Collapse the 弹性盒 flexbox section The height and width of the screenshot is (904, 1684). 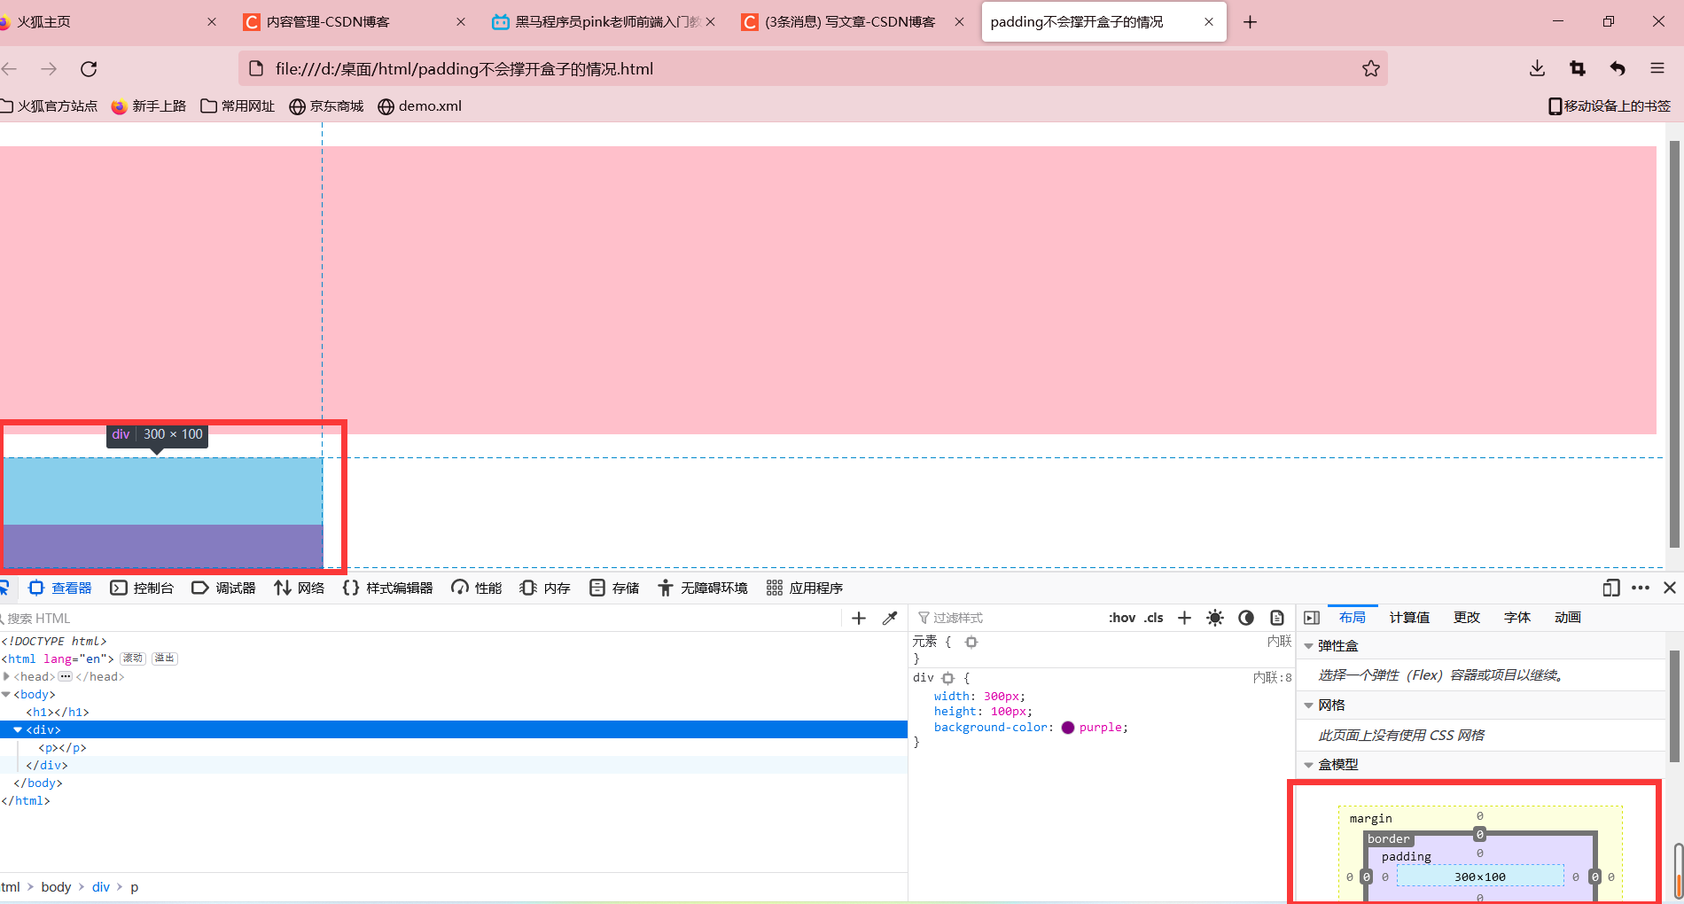[x=1309, y=646]
